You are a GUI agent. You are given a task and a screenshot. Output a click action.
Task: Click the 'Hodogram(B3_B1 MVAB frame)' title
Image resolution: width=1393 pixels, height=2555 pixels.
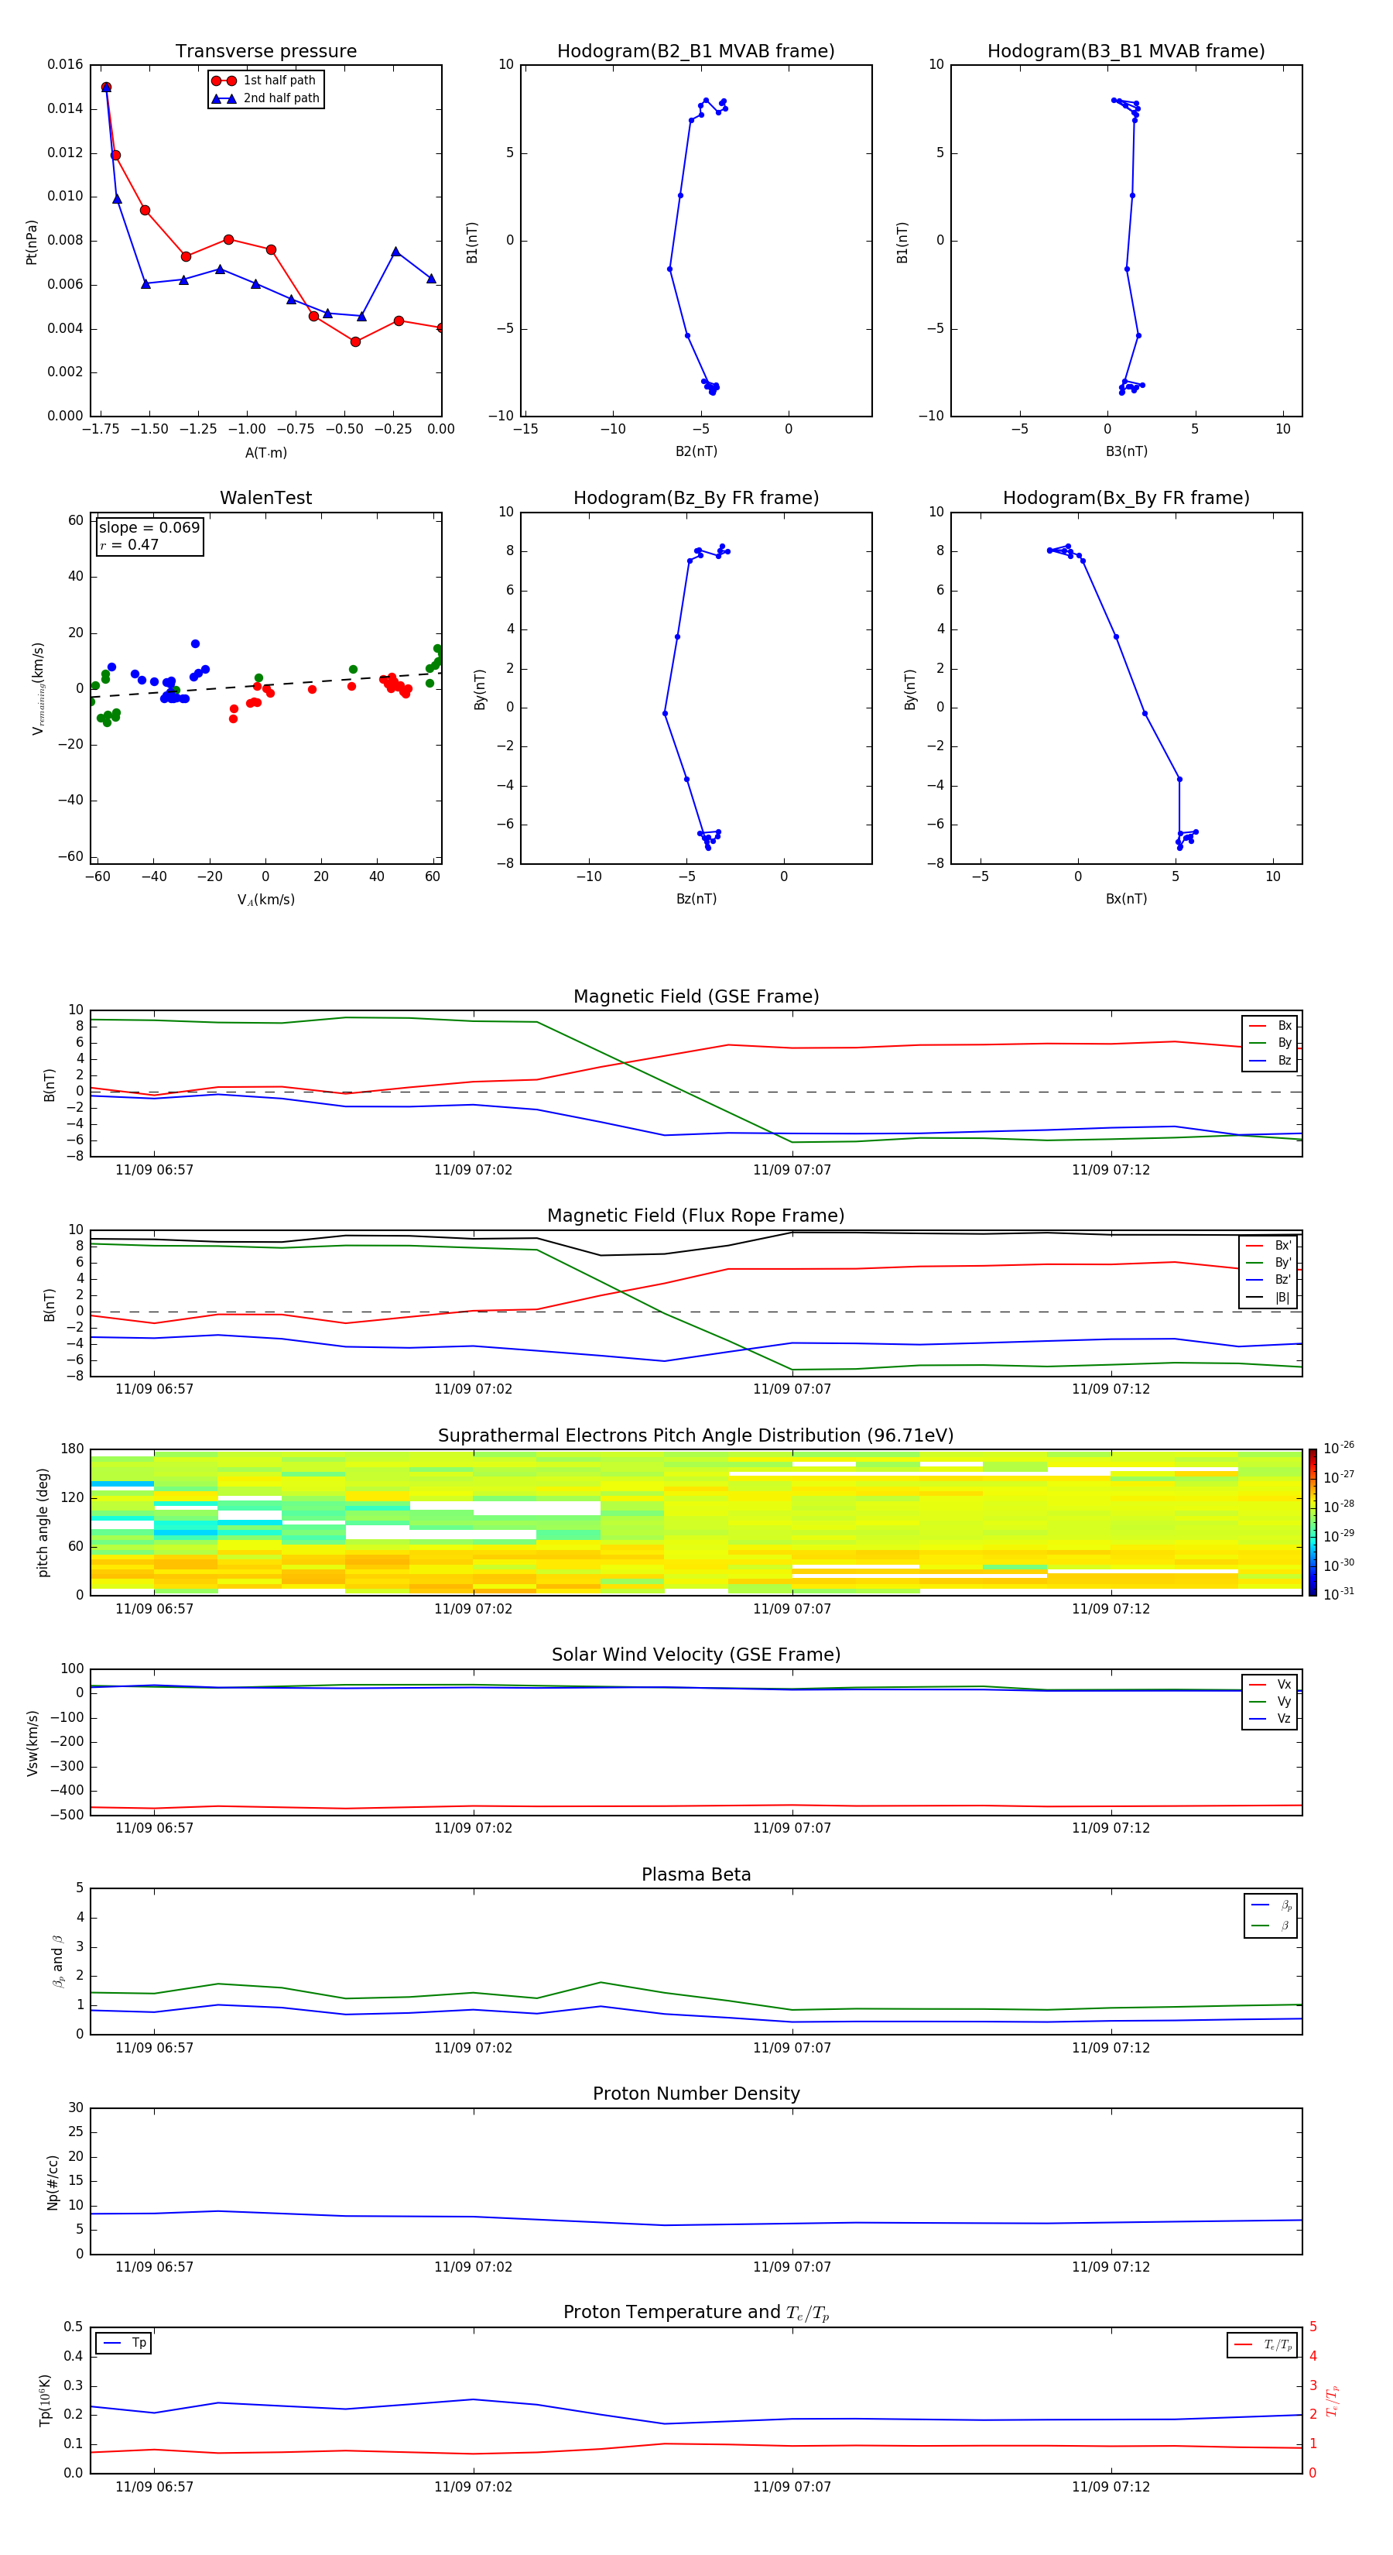point(1126,52)
